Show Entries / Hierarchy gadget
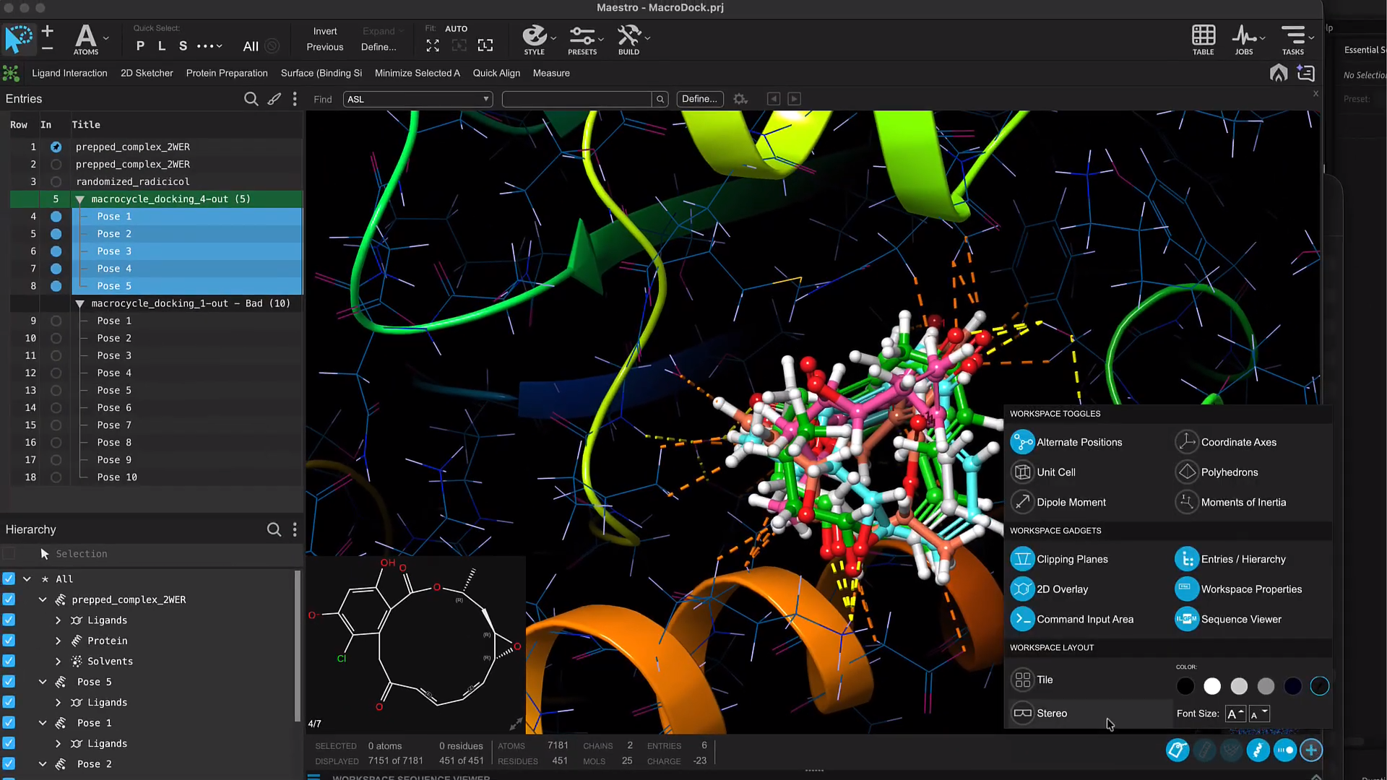1387x780 pixels. point(1230,559)
